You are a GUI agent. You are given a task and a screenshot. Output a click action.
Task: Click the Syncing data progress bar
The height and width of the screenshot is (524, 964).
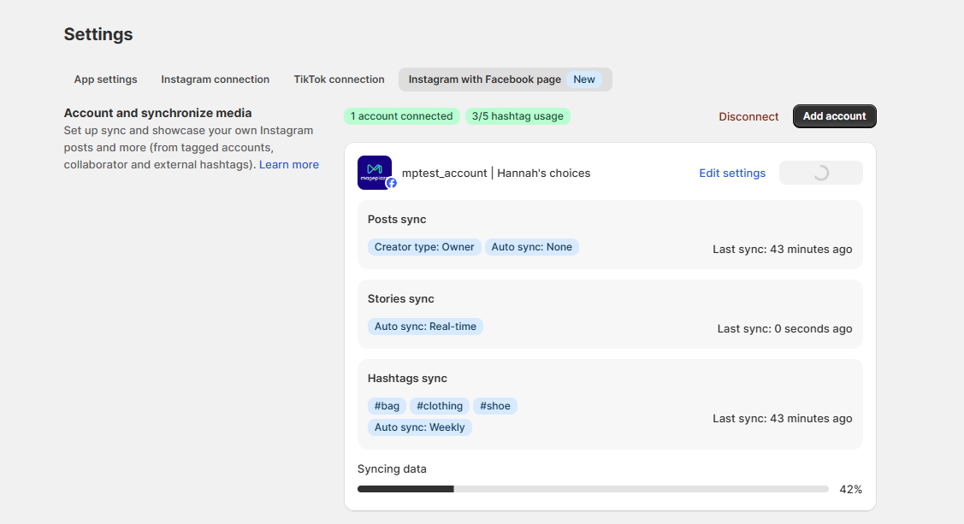click(593, 489)
